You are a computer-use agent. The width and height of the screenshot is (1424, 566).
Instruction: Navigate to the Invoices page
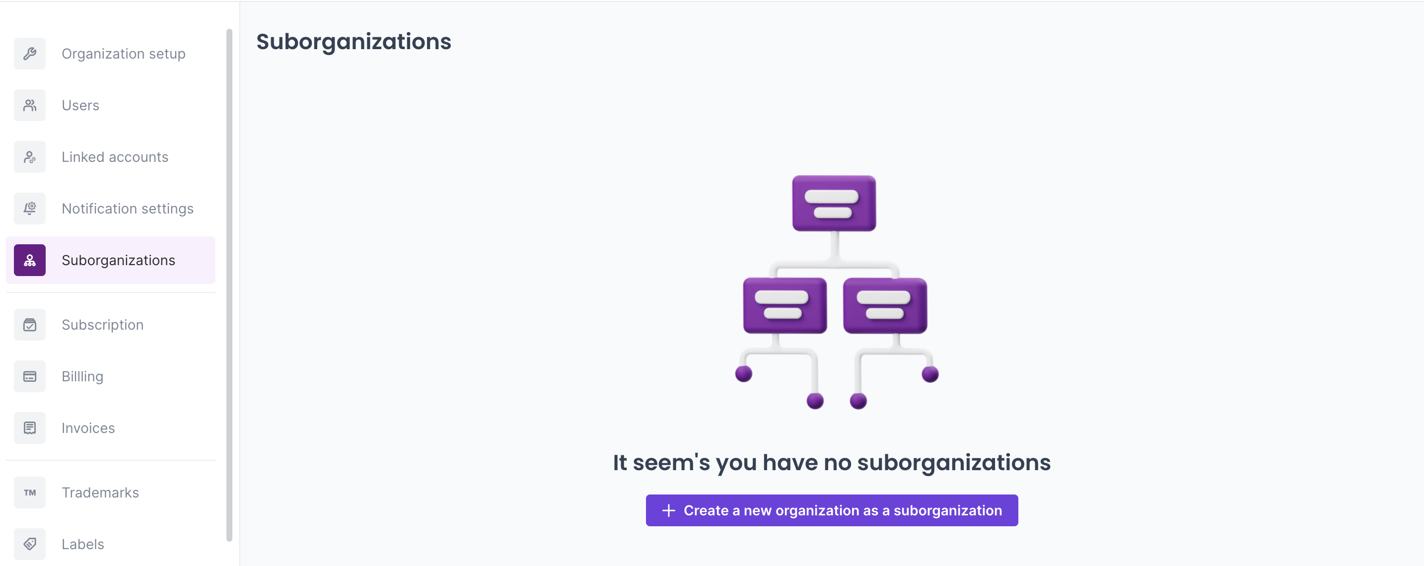(88, 428)
